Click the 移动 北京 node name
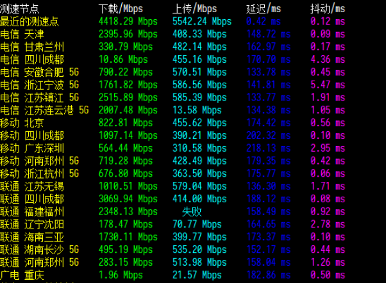The image size is (386, 283). point(23,122)
